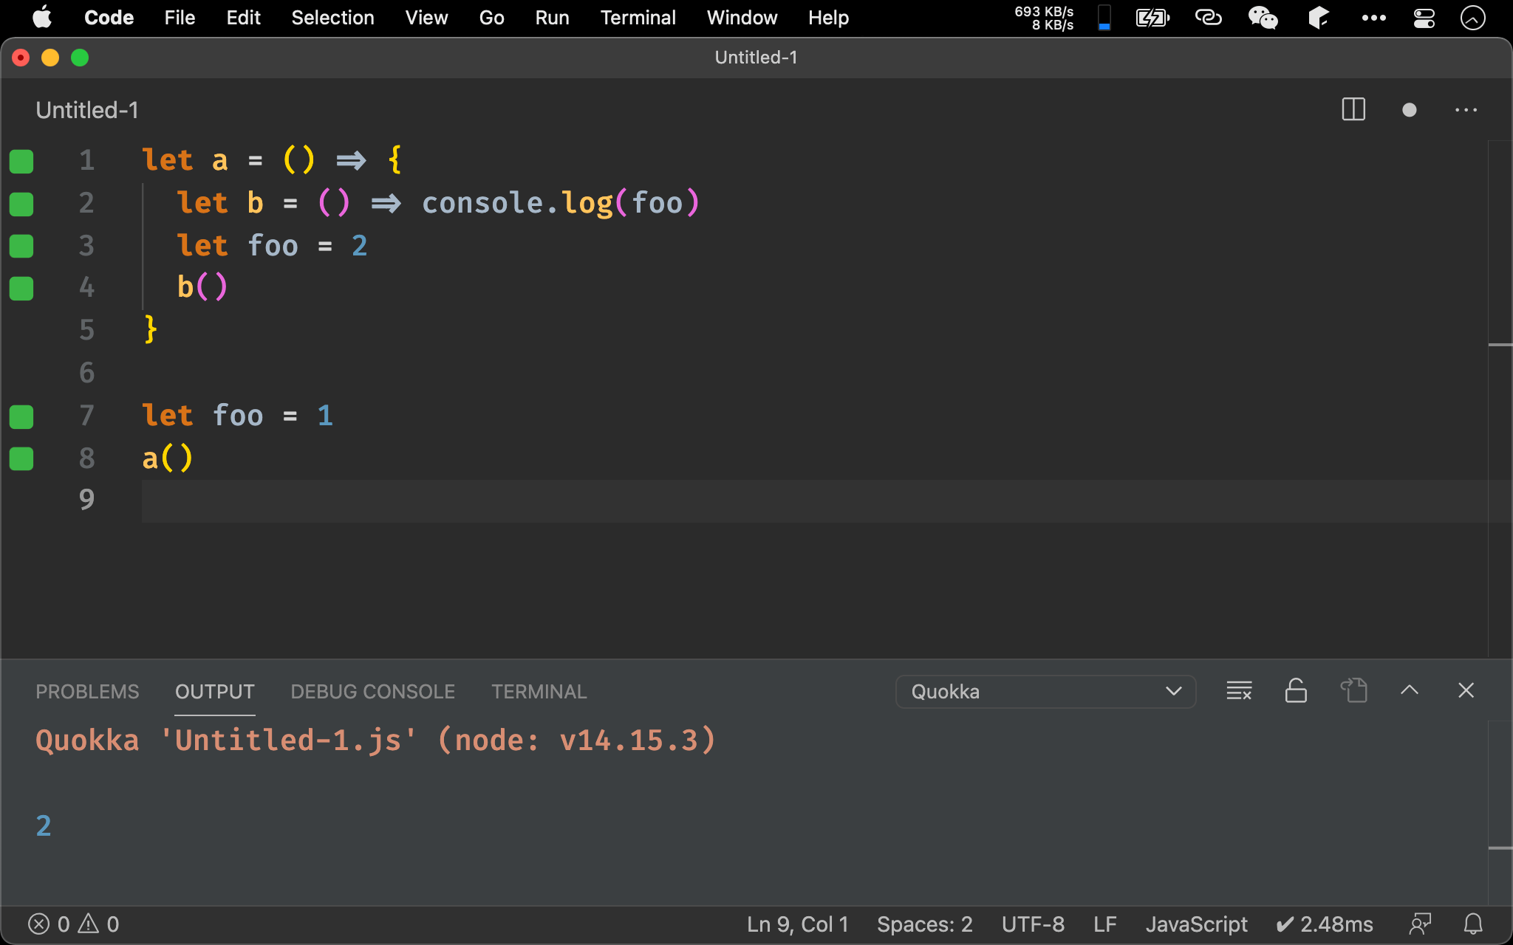Image resolution: width=1513 pixels, height=945 pixels.
Task: Select the PROBLEMS tab
Action: tap(87, 691)
